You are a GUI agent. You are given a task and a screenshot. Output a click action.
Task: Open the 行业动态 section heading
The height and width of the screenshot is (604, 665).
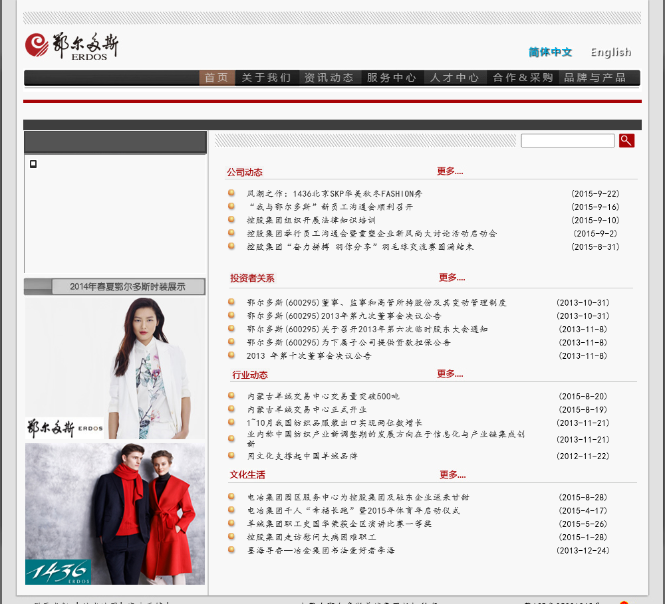coord(250,375)
